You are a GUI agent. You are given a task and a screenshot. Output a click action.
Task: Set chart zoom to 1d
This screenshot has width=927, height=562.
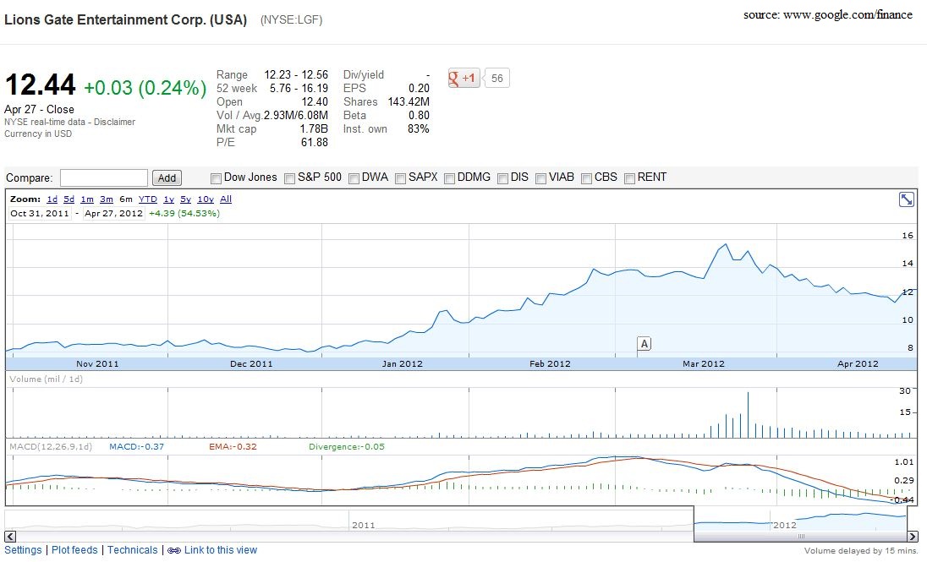click(x=52, y=199)
